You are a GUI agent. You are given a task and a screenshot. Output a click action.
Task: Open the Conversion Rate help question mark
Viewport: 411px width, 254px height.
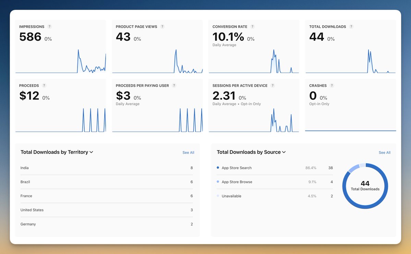[x=252, y=26]
